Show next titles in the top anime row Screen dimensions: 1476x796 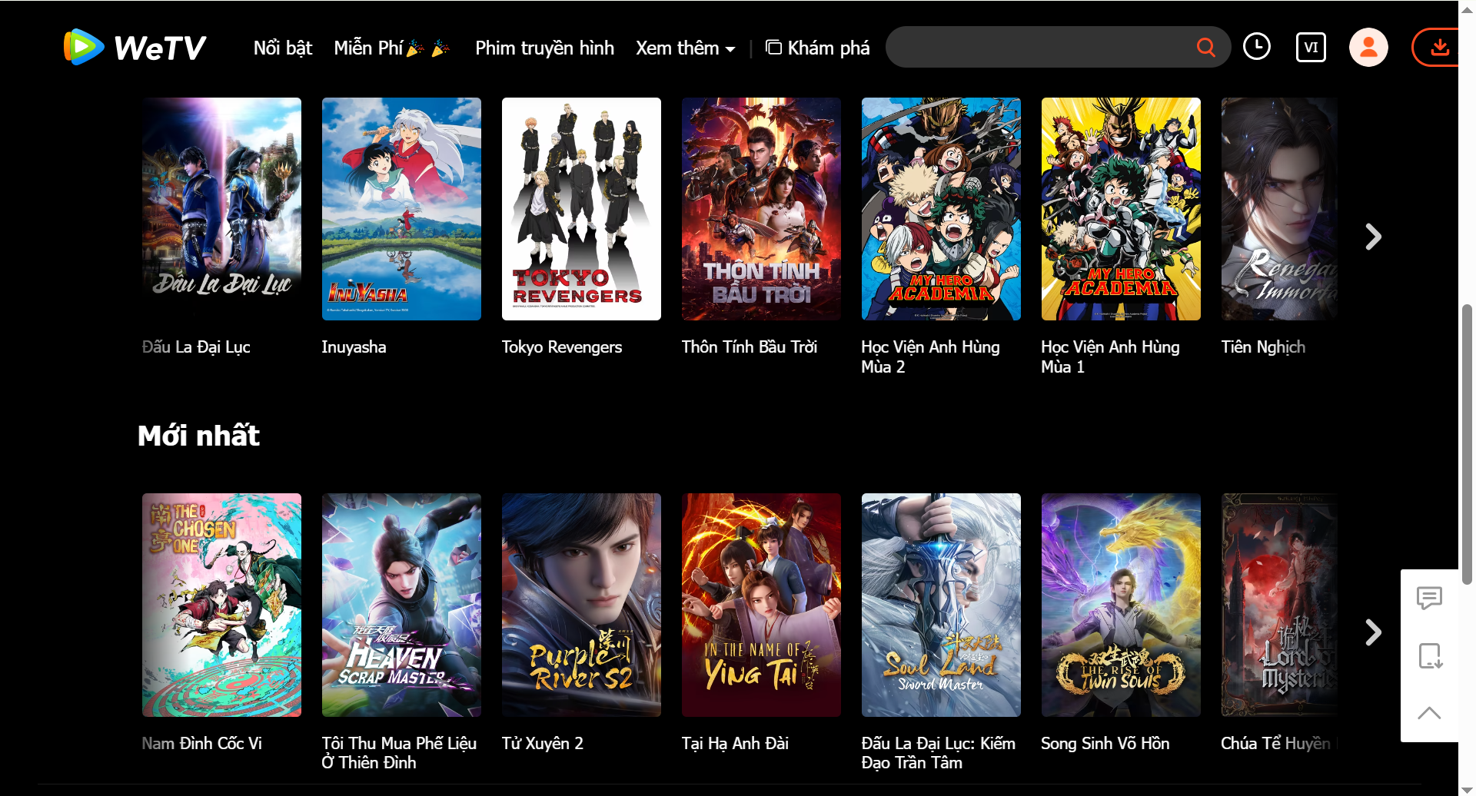pos(1373,237)
